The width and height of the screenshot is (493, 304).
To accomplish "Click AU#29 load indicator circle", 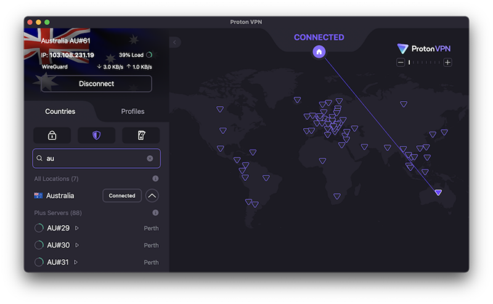I will (x=39, y=228).
